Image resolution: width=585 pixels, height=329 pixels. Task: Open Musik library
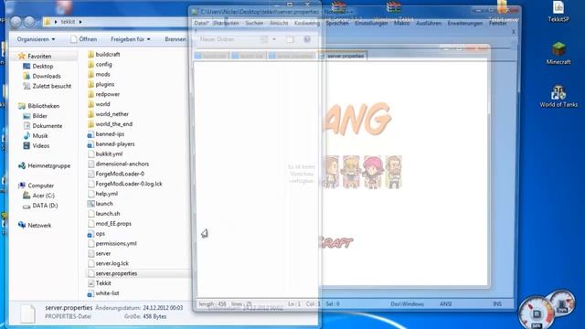point(36,136)
